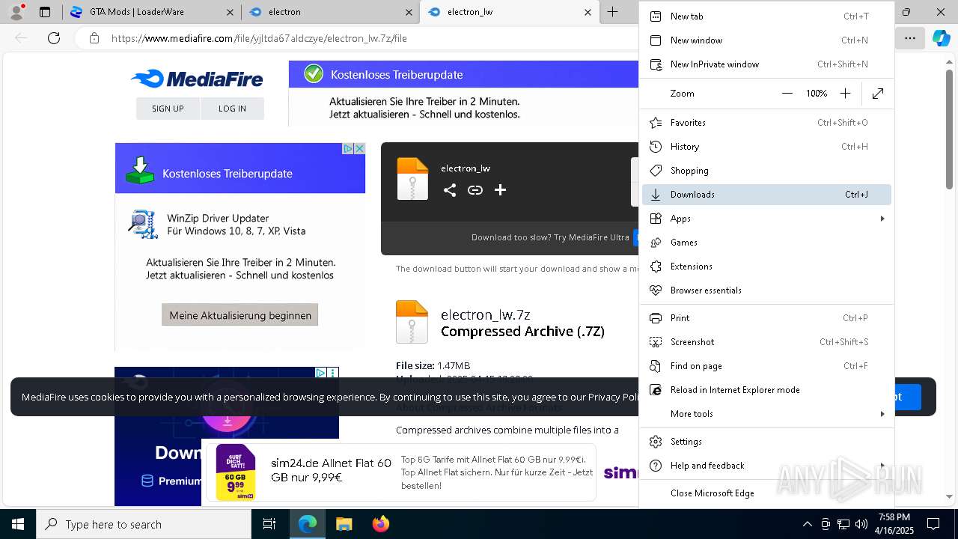Share the electron_lw file
The width and height of the screenshot is (958, 539).
coord(450,190)
